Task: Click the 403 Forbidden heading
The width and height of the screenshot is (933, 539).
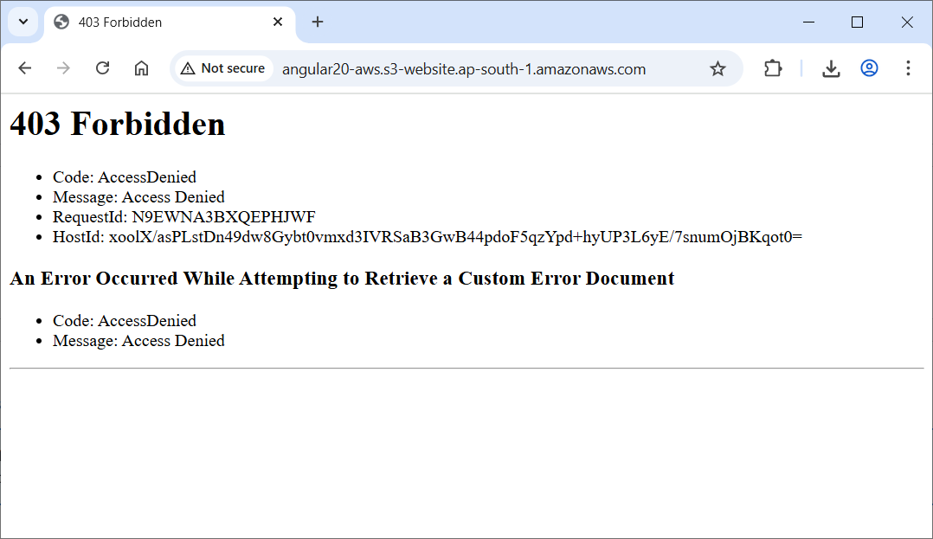Action: click(118, 124)
